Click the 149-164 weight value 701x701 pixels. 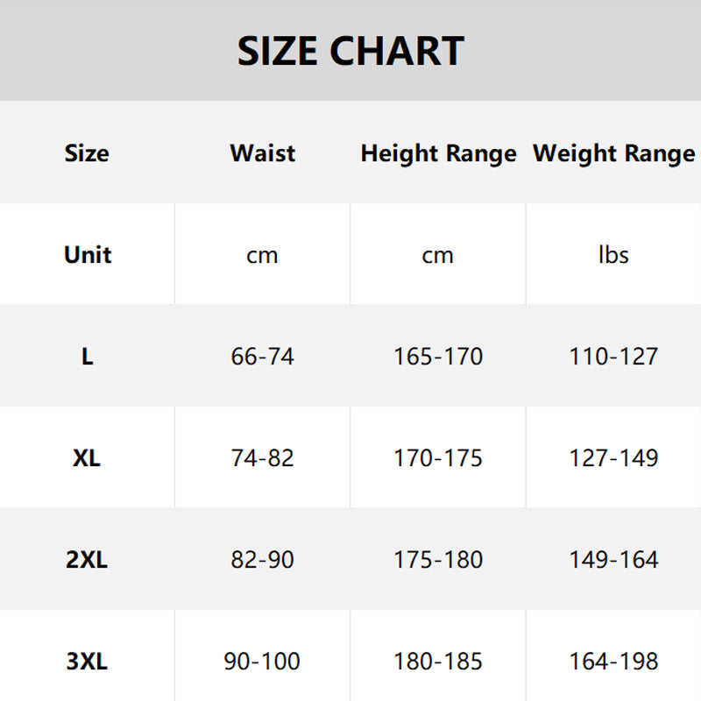[x=613, y=560]
